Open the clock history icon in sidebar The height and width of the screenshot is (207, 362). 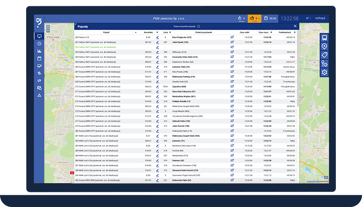pos(39,44)
